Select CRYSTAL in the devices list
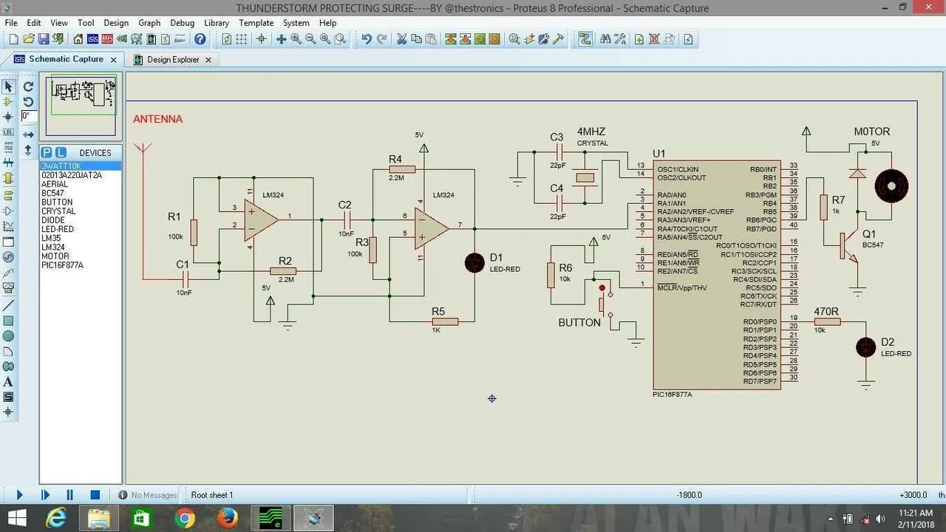Screen dimensions: 946x532 (x=81, y=211)
